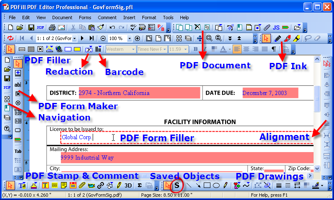Screen dimensions: 334x200
Task: Click the December 7, 2003 date field
Action: pyautogui.click(x=270, y=93)
